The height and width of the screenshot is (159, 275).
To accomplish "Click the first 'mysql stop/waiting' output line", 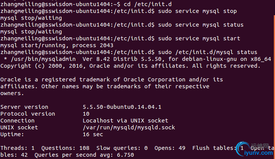I will 31,18.
